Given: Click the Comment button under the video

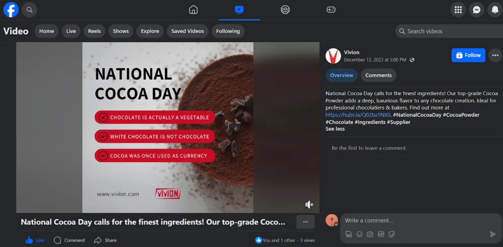Looking at the screenshot, I should pyautogui.click(x=69, y=240).
